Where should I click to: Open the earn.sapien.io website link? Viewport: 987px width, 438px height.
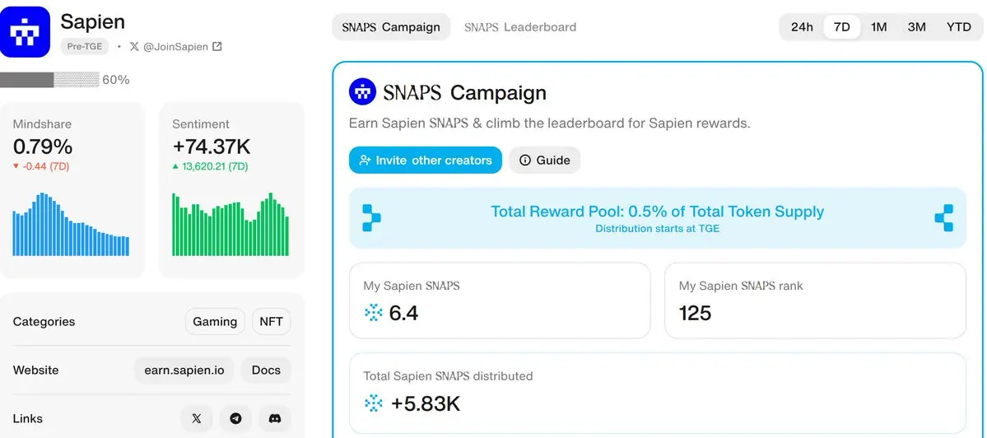[184, 370]
